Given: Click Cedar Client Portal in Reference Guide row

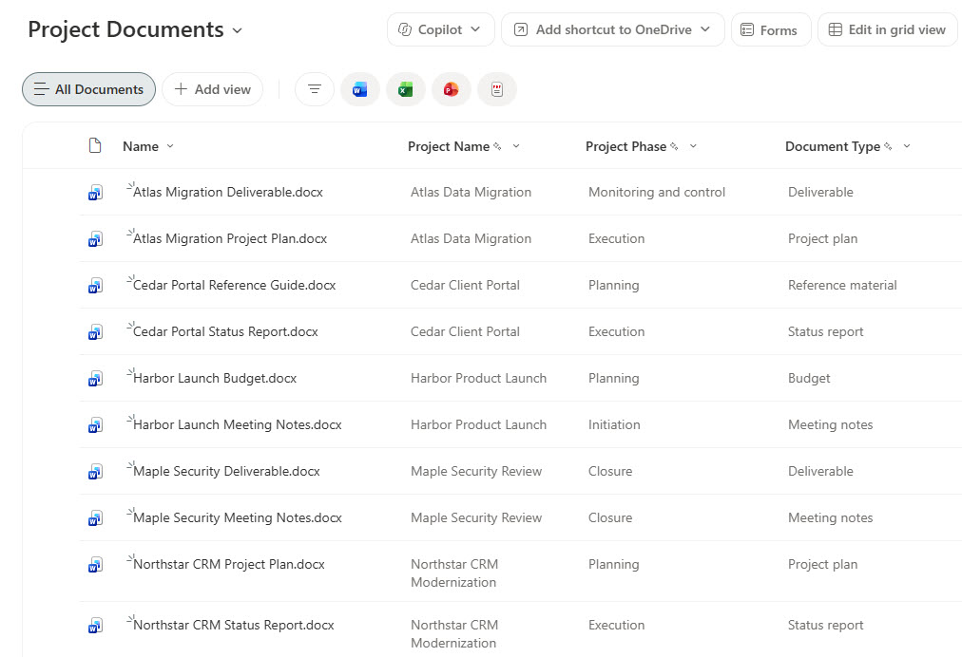Looking at the screenshot, I should click(465, 286).
